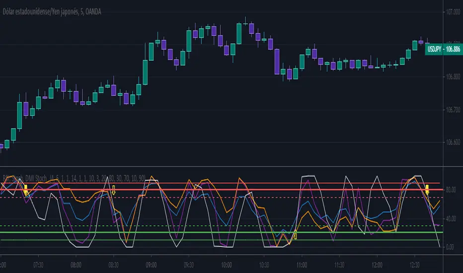Viewport: 463px width, 273px height.
Task: Click the yellow down arrow near 08:30
Action: click(x=113, y=190)
